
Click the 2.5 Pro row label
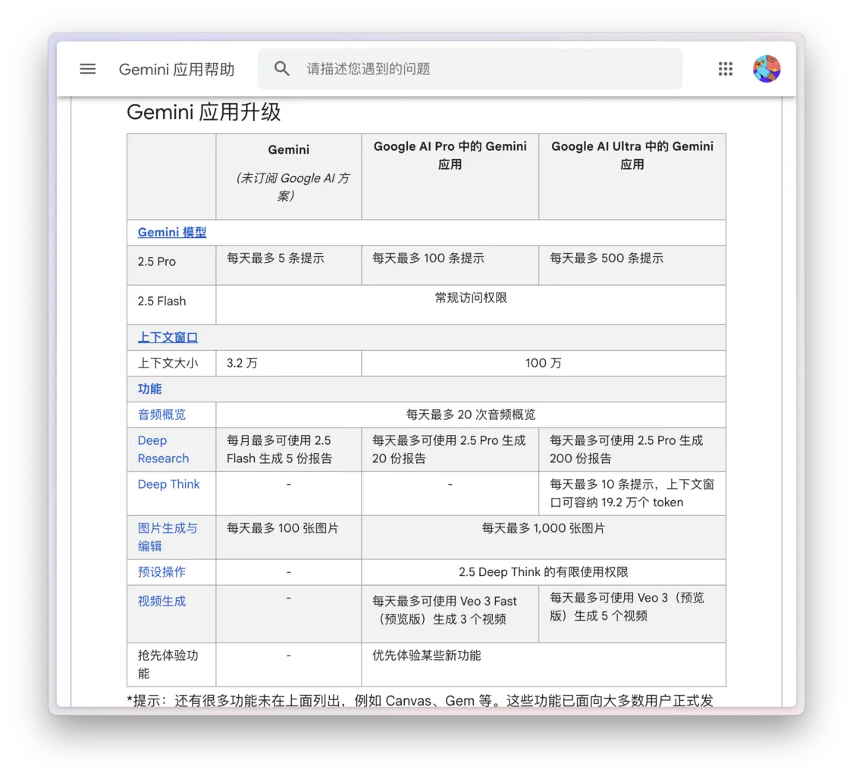tap(157, 261)
